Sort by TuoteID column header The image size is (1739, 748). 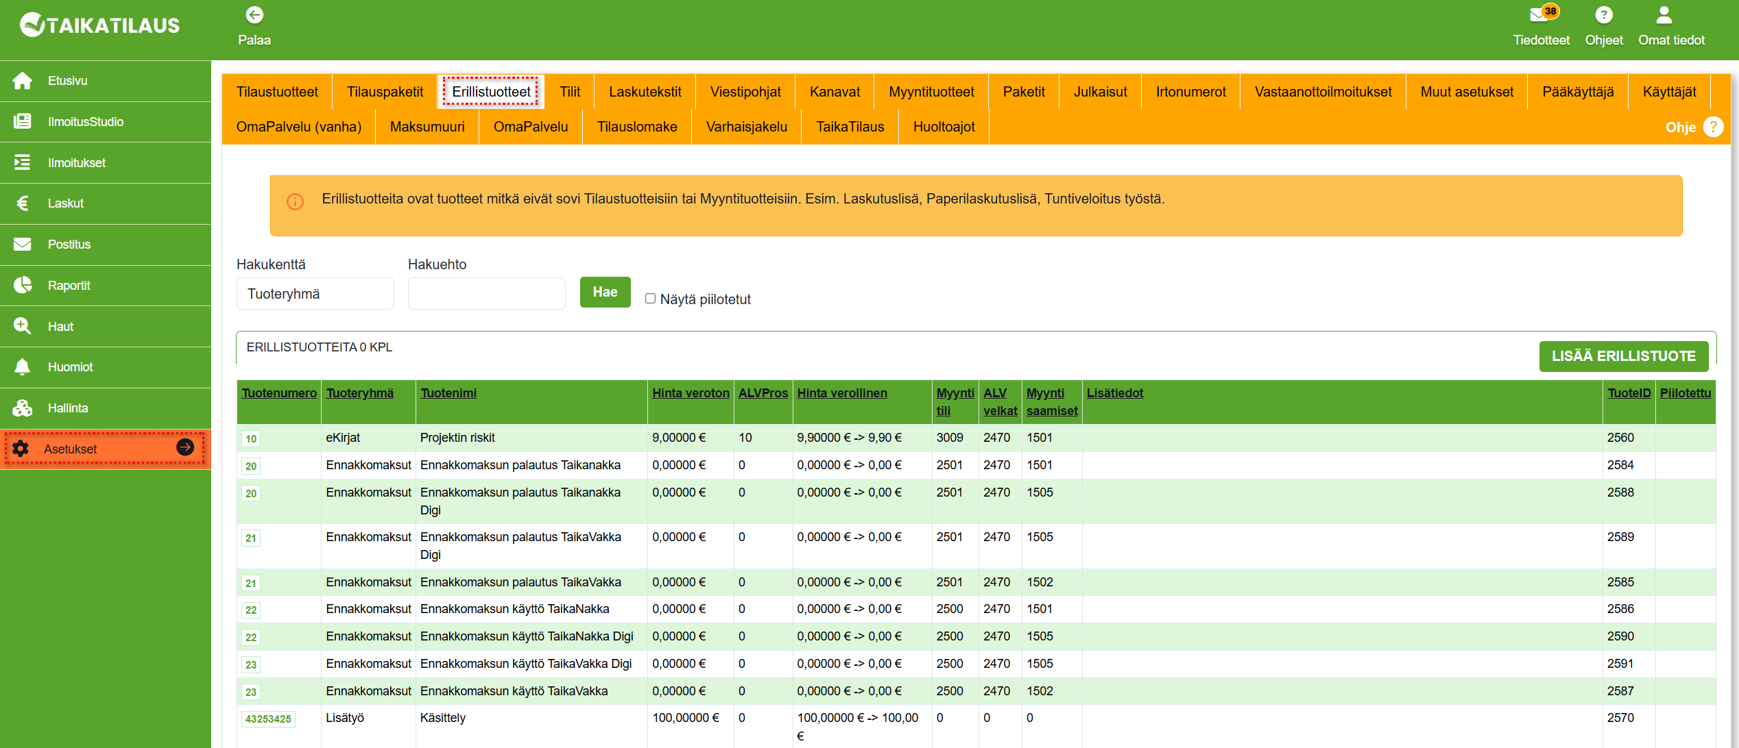pyautogui.click(x=1629, y=393)
